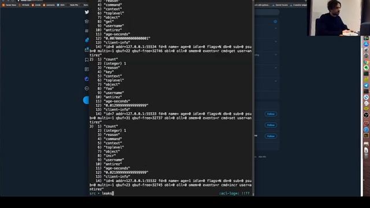Click the top Follow button

[271, 114]
